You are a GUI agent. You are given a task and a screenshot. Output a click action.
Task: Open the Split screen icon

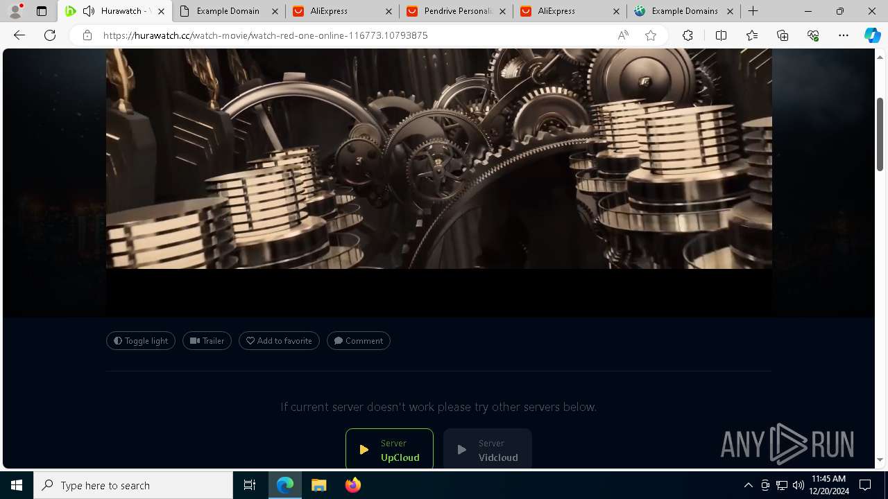721,35
